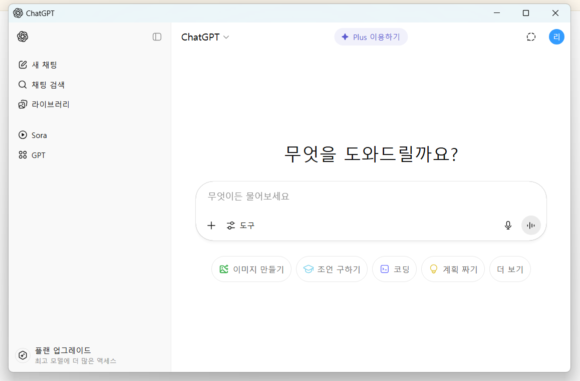The image size is (580, 381).
Task: Expand more suggestions with 더 보기
Action: tap(510, 269)
